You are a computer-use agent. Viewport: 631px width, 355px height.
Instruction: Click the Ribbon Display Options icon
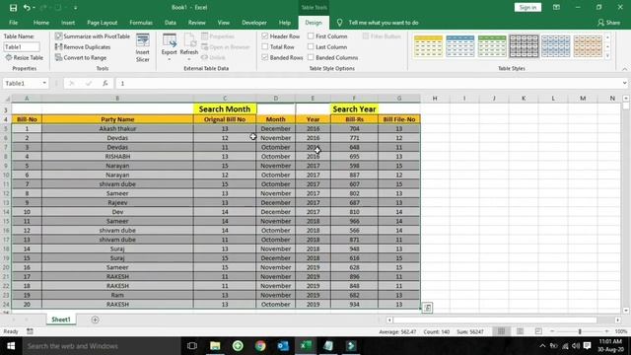[x=556, y=7]
